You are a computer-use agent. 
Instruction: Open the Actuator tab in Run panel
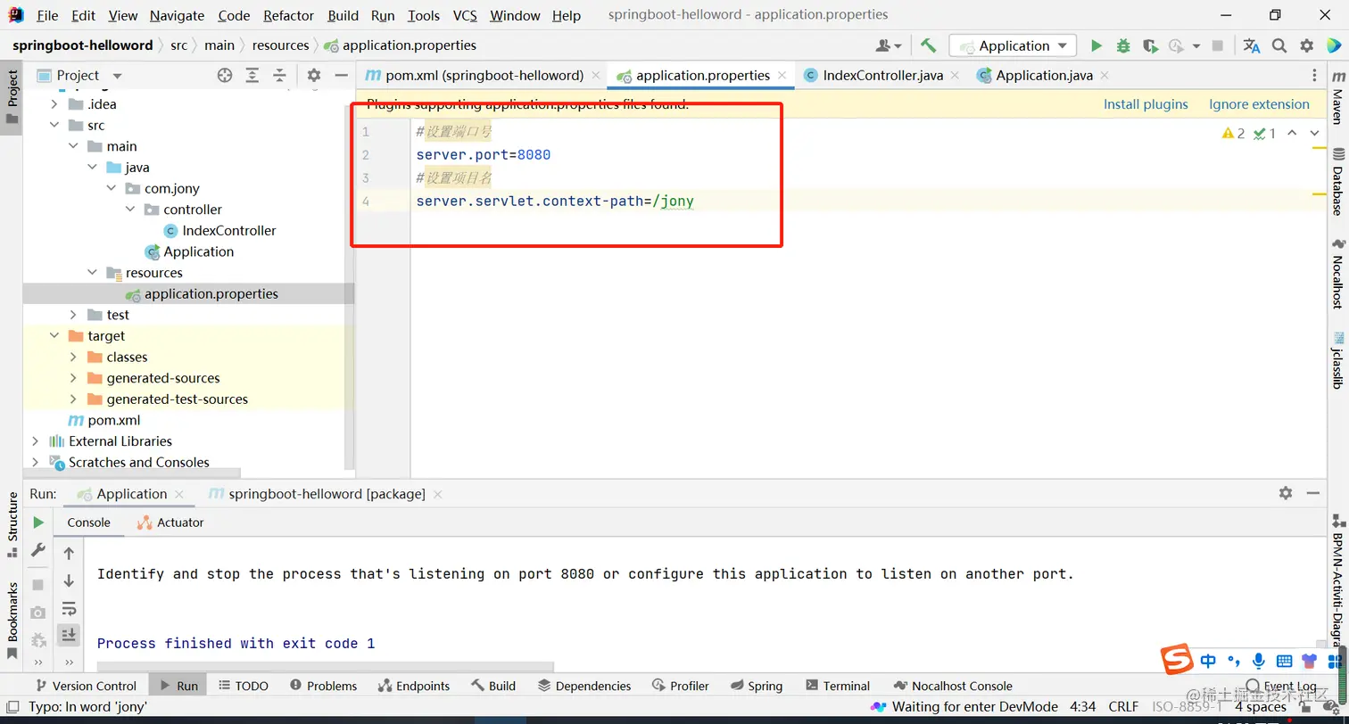tap(170, 522)
